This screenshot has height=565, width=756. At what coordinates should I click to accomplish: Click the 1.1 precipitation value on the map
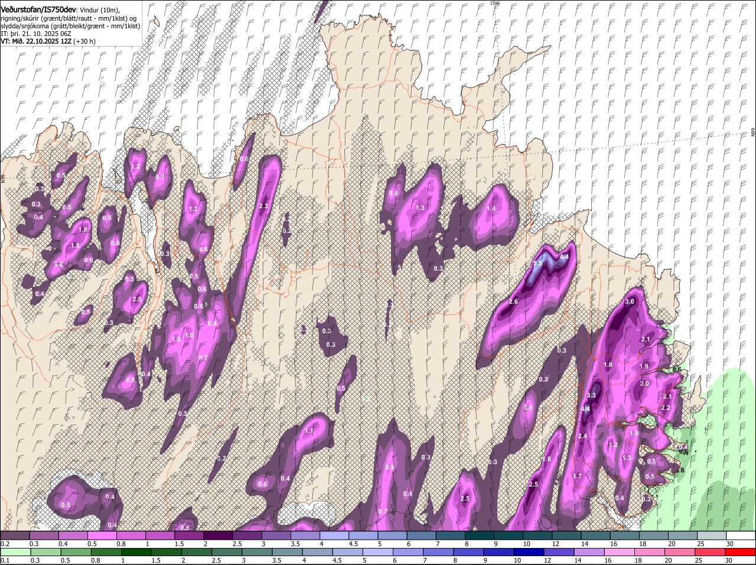[309, 431]
